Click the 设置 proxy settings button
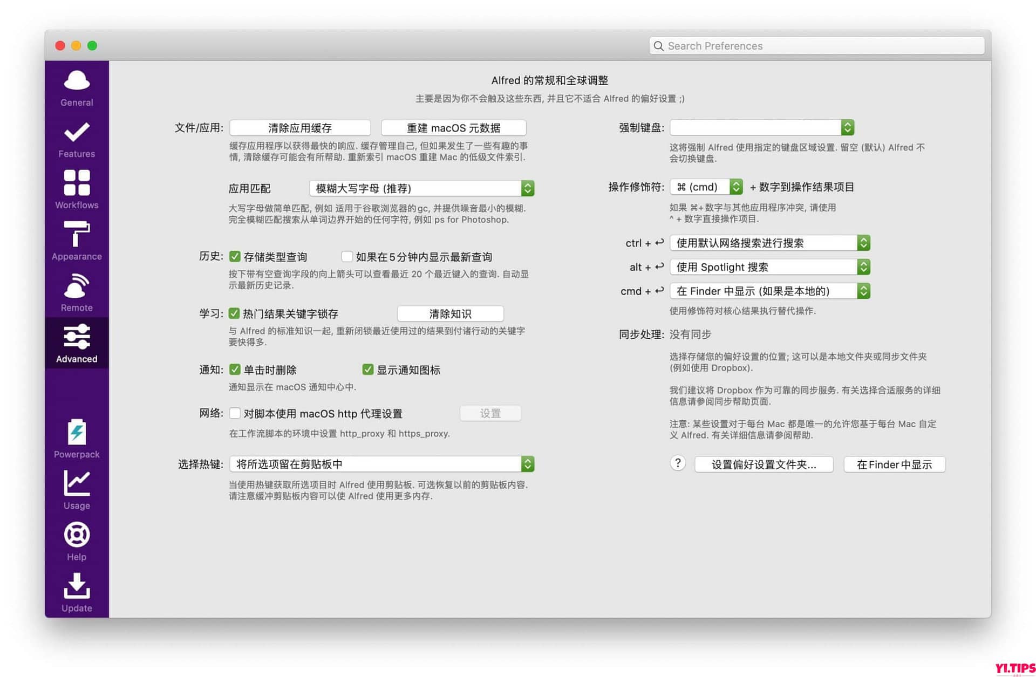 (490, 413)
